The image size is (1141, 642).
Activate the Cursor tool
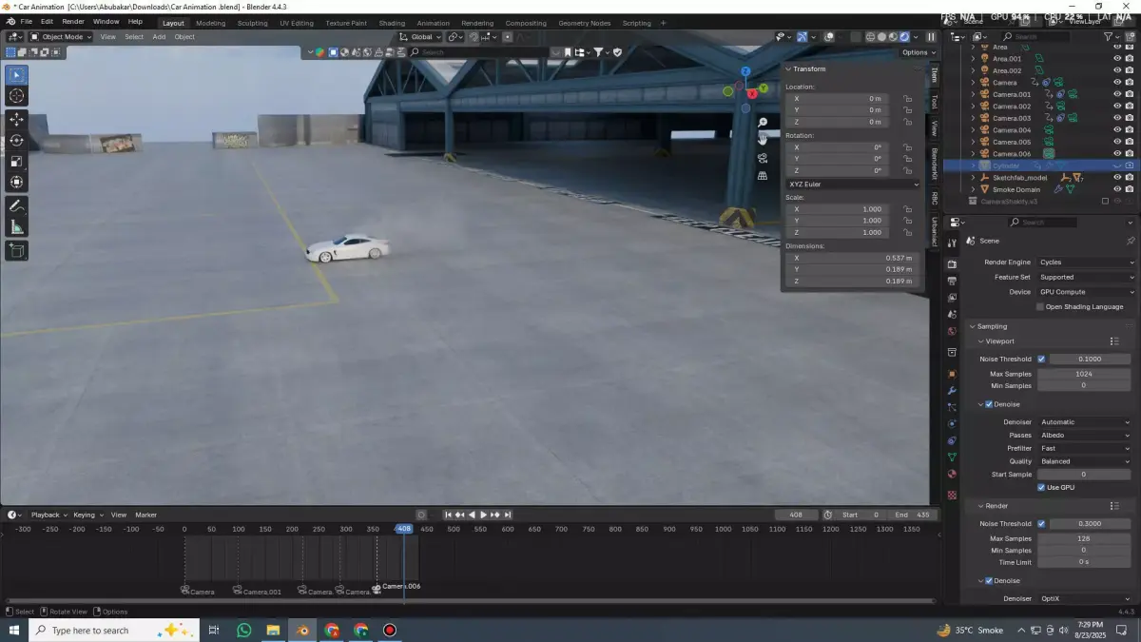coord(17,96)
